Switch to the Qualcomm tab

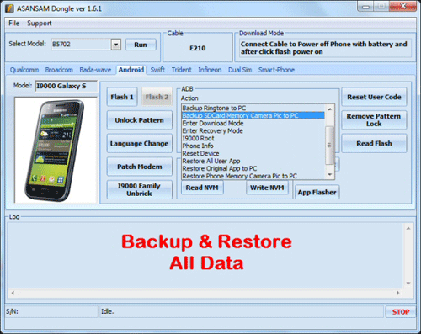(x=24, y=70)
